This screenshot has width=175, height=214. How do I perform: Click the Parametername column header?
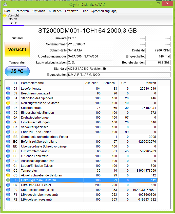(x=51, y=83)
